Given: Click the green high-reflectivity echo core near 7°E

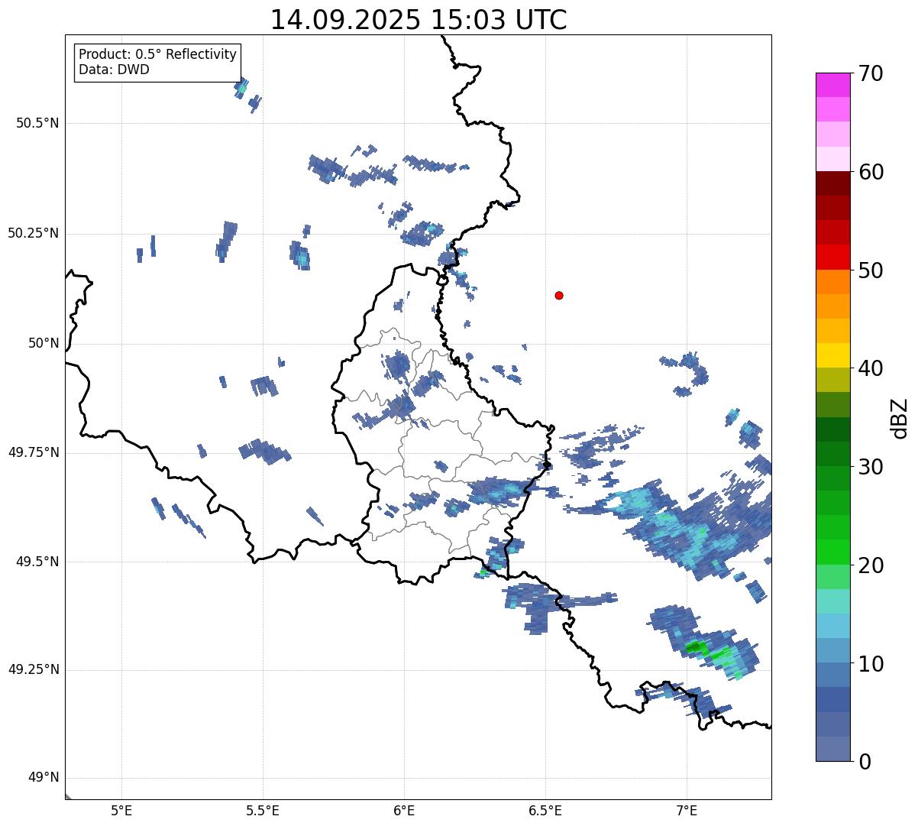Looking at the screenshot, I should [697, 647].
